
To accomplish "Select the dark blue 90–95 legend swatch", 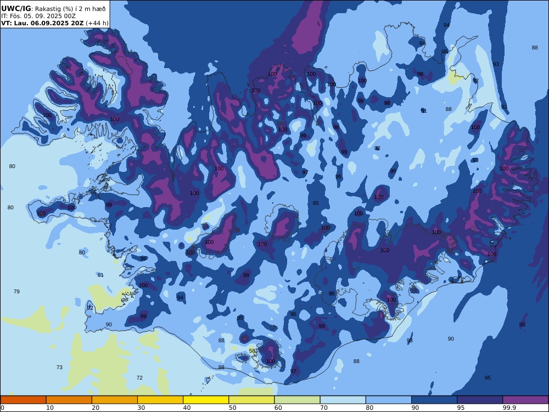I will [434, 400].
